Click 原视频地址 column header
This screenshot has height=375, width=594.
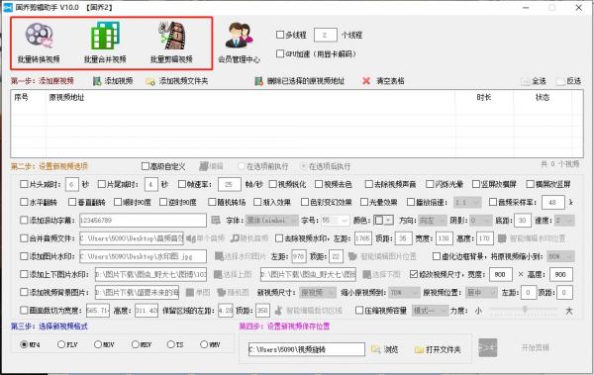coord(66,97)
